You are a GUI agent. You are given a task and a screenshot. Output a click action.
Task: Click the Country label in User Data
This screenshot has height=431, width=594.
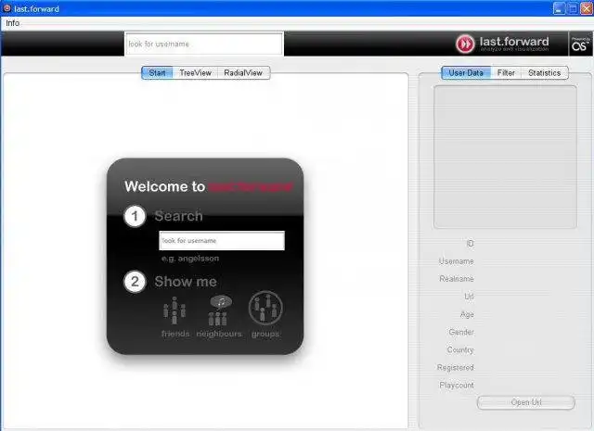(x=460, y=349)
